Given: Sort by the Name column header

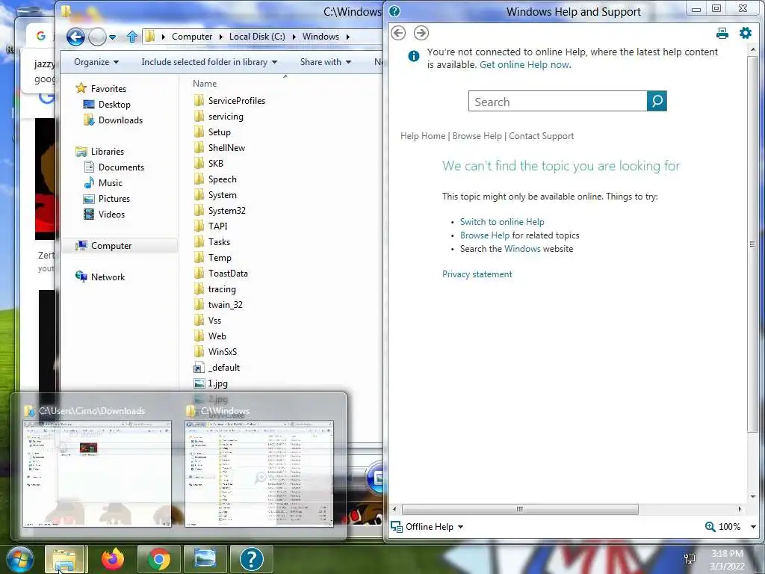Looking at the screenshot, I should 205,84.
